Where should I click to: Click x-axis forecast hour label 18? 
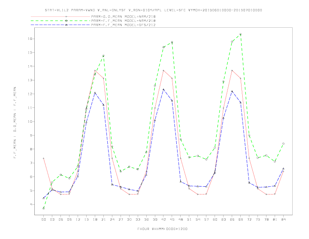point(95,219)
